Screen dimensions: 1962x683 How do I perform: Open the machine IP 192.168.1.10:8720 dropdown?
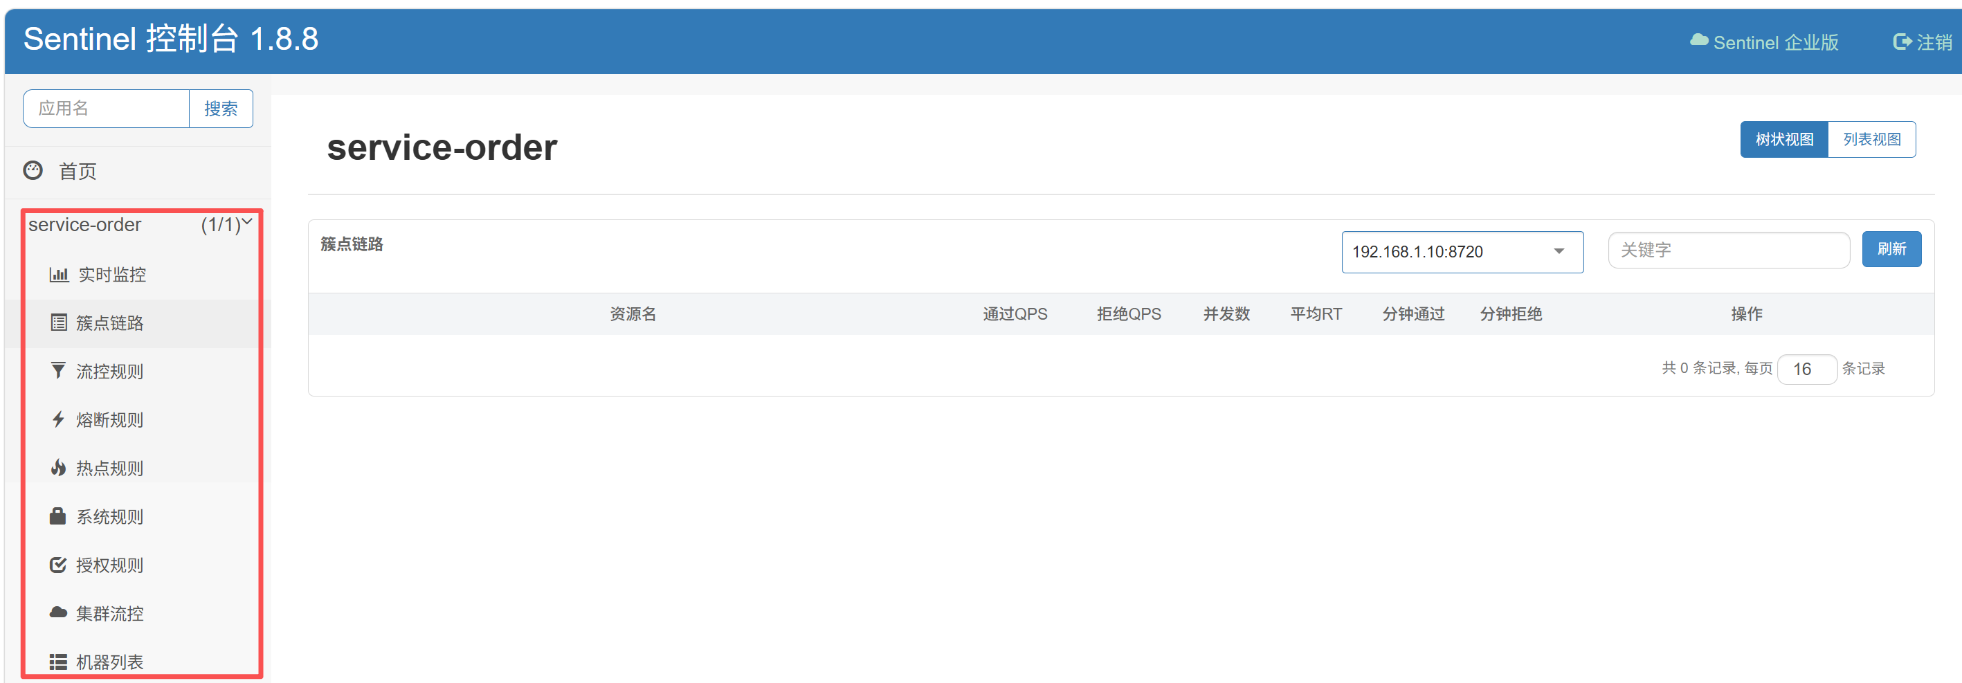(x=1462, y=251)
